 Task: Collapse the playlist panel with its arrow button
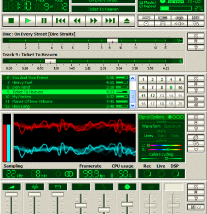[196, 85]
